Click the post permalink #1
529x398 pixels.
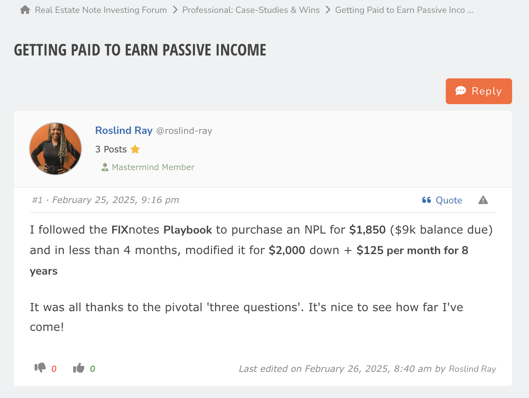(37, 200)
